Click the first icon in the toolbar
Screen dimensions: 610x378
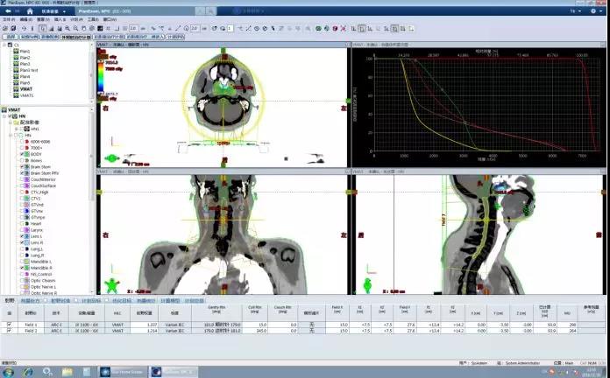click(x=5, y=28)
